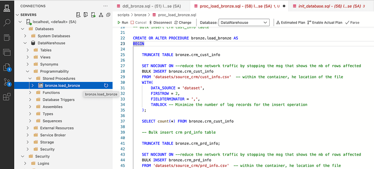Click the New Connection icon in Servers header
374x169 pixels.
(78, 15)
